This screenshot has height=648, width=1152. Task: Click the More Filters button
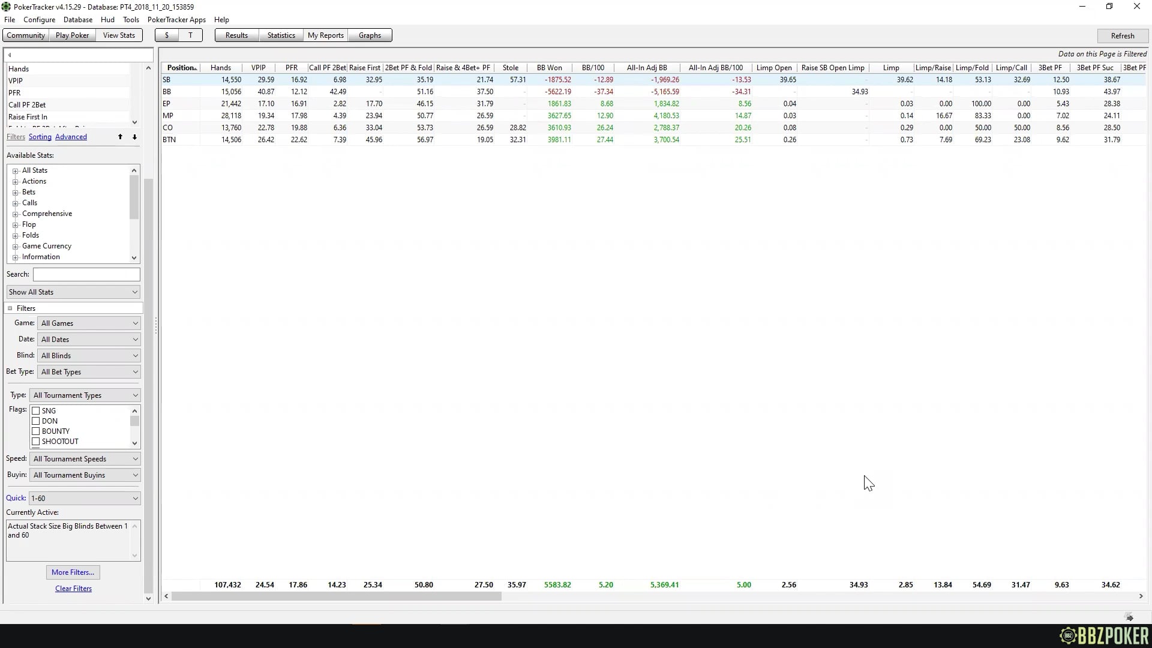(73, 572)
